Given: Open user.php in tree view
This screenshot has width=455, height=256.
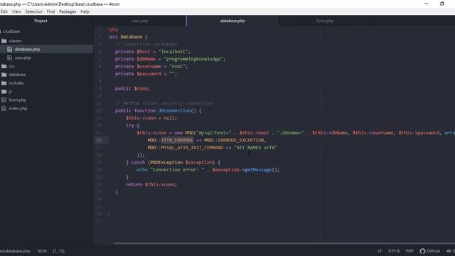Looking at the screenshot, I should coord(23,58).
